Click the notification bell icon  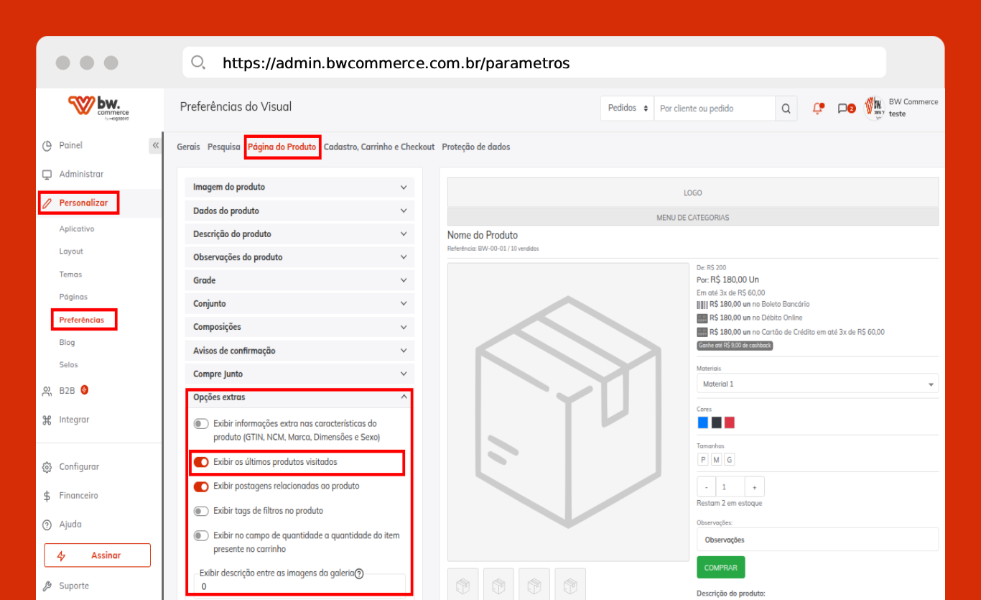[x=817, y=109]
